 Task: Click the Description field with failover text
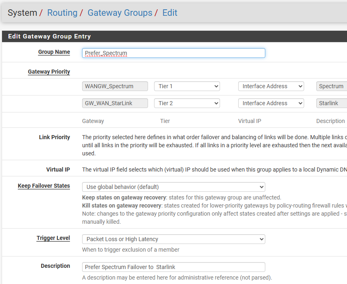pos(173,267)
